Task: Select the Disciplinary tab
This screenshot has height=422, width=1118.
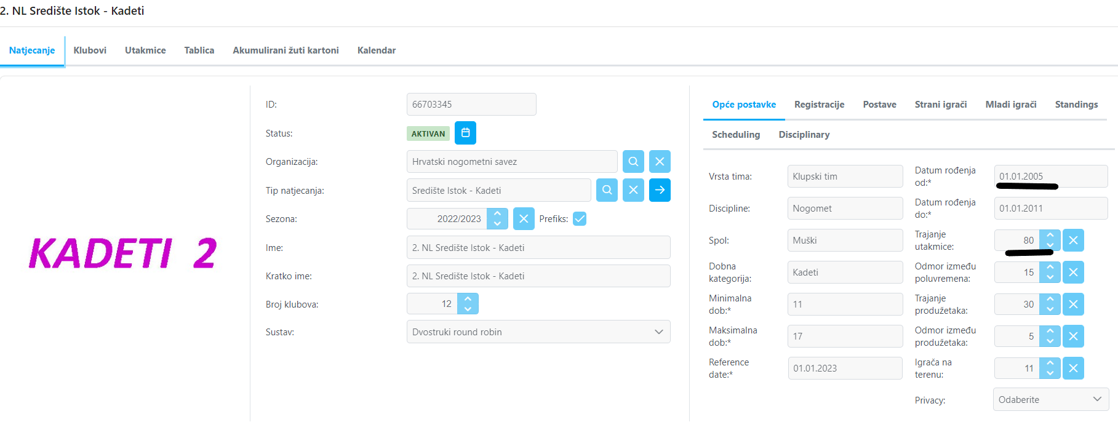Action: coord(804,135)
